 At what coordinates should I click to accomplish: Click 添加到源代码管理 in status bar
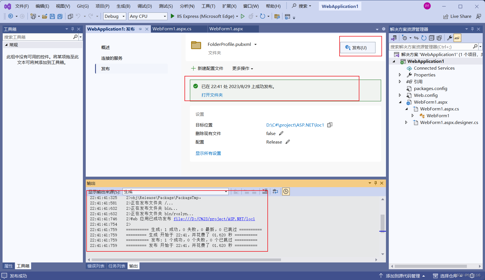click(403, 276)
